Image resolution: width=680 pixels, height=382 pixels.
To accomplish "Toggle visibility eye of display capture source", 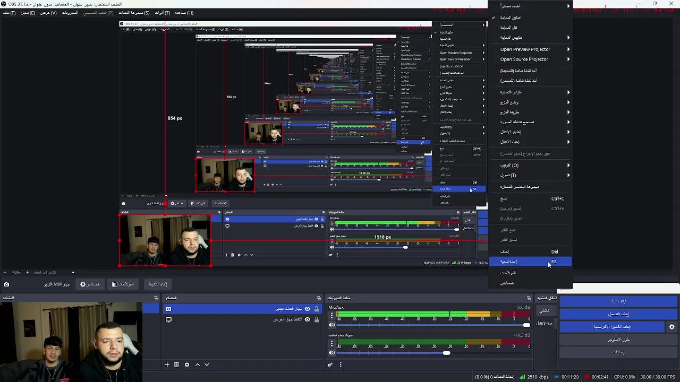I will pyautogui.click(x=307, y=319).
